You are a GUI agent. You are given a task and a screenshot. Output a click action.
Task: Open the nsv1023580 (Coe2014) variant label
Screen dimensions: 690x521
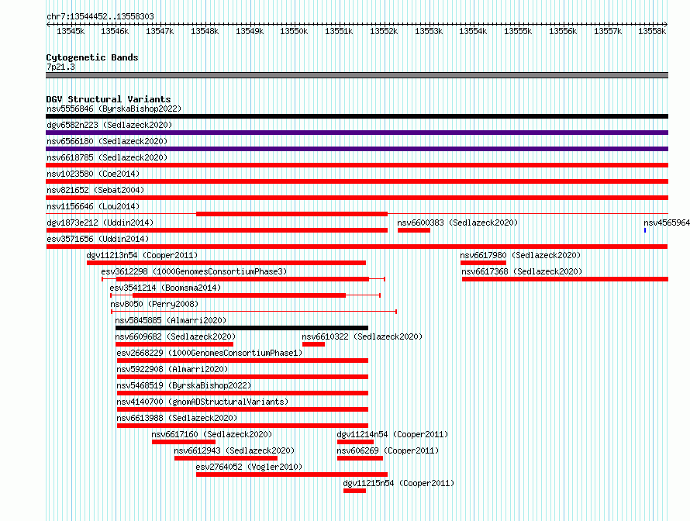[x=93, y=174]
